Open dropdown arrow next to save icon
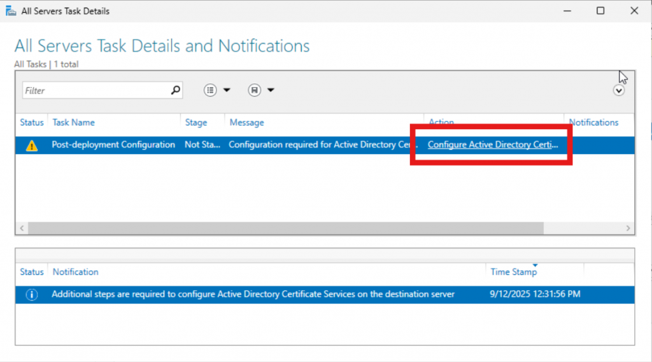The width and height of the screenshot is (652, 362). tap(271, 90)
